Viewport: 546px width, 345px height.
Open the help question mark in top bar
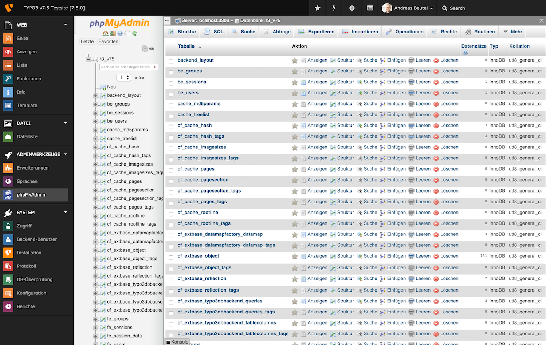[352, 8]
